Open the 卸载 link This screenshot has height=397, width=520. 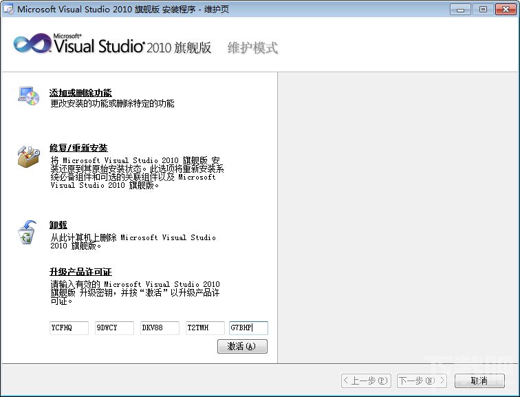pyautogui.click(x=58, y=225)
